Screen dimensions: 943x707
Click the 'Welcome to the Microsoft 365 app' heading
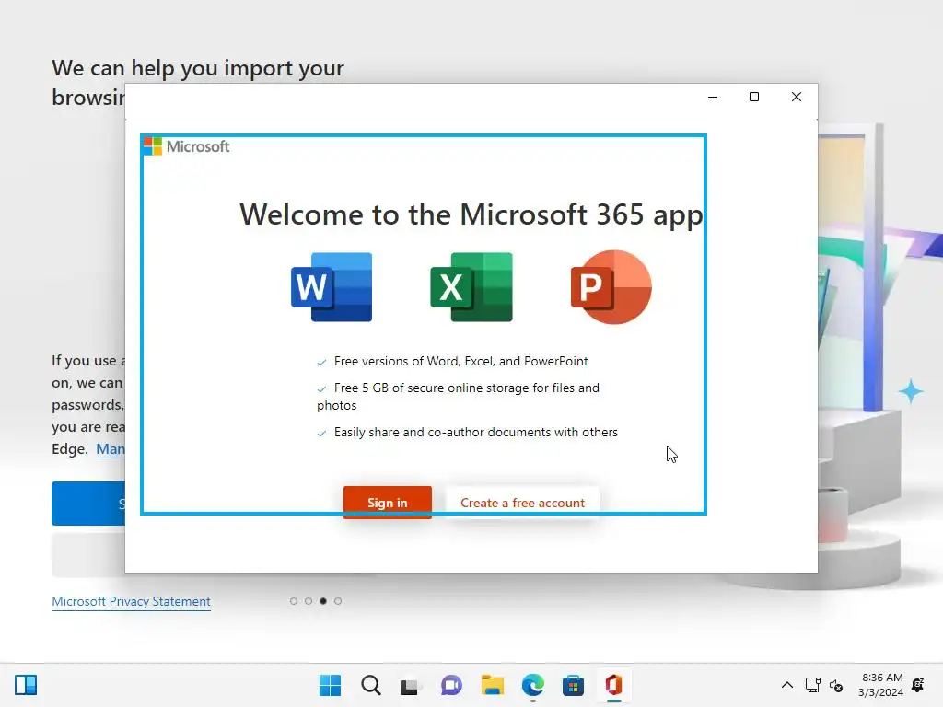click(471, 214)
